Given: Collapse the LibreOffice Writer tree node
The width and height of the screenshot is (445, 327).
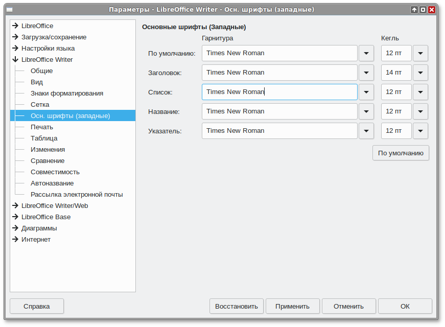Looking at the screenshot, I should (x=15, y=59).
